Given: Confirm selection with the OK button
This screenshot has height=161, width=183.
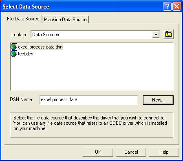Looking at the screenshot, I should (x=98, y=152).
